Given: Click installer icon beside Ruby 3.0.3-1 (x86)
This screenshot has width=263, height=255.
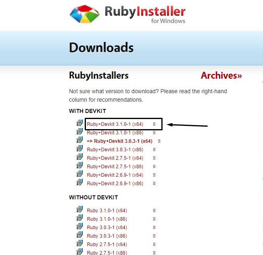Looking at the screenshot, I should click(80, 234).
